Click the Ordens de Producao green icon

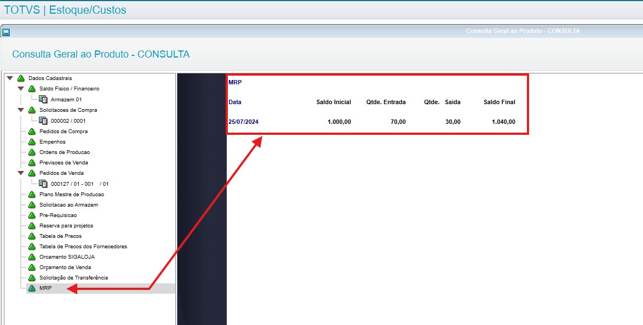tap(32, 152)
